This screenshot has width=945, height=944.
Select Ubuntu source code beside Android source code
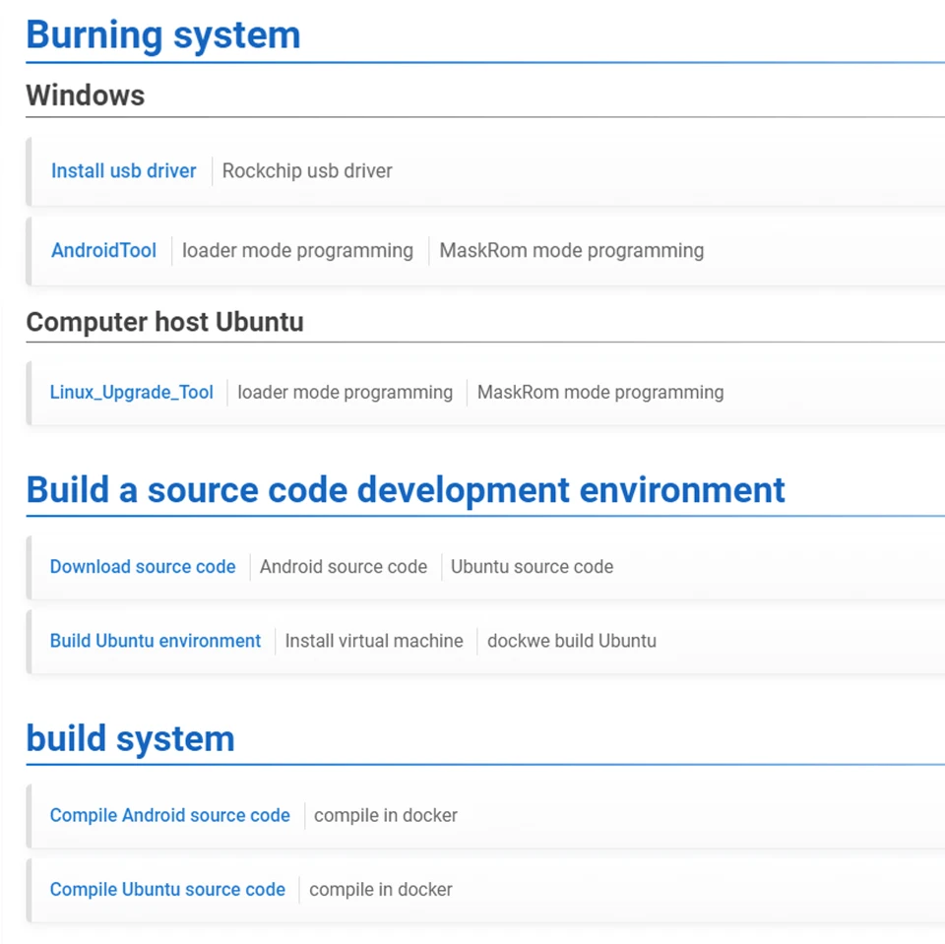coord(532,567)
